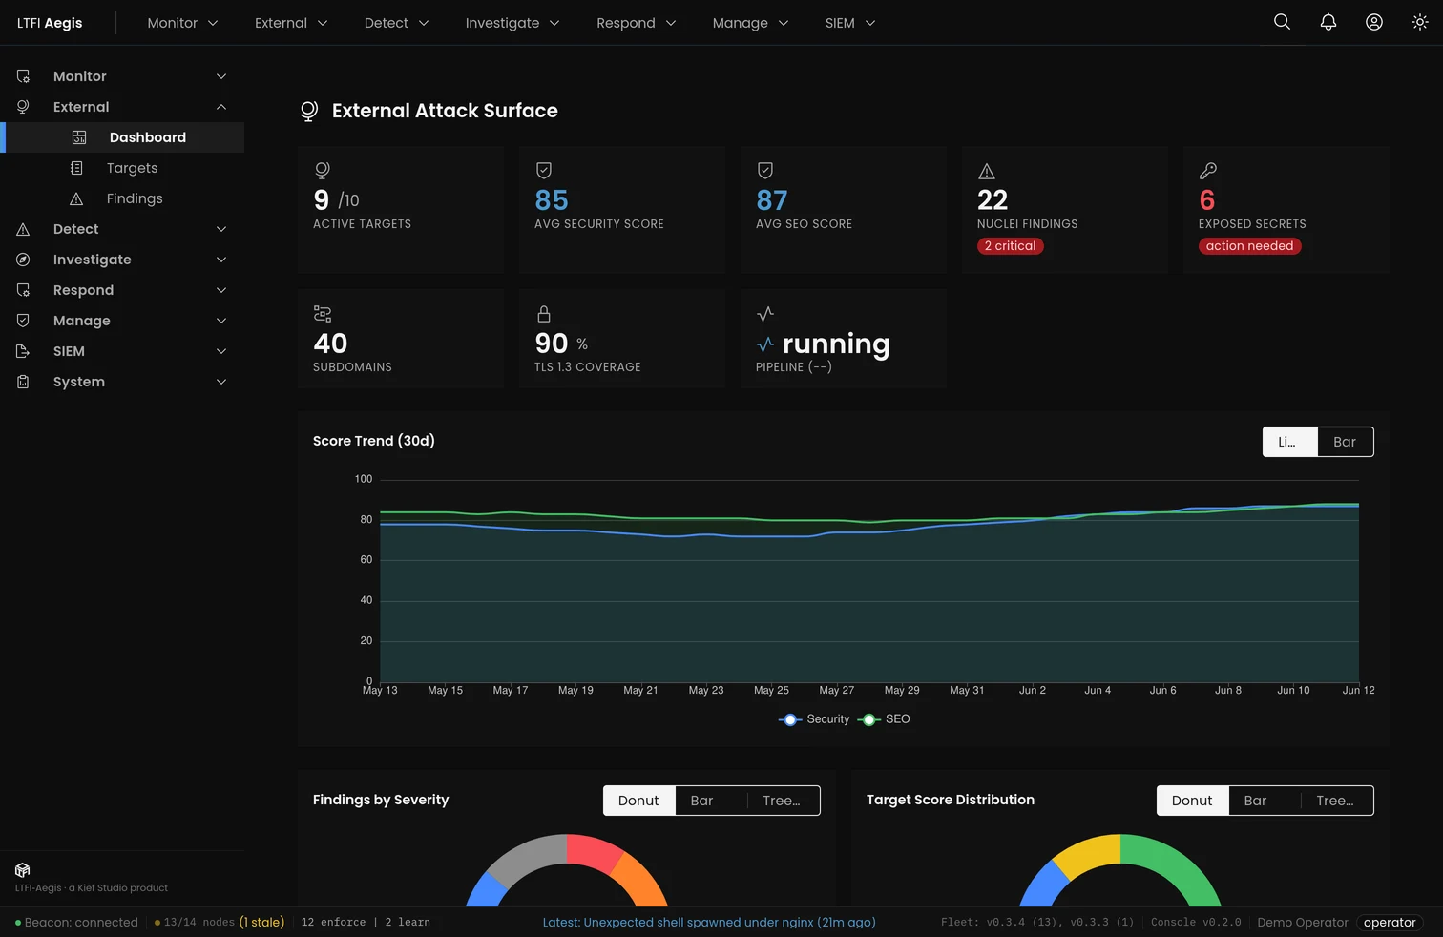This screenshot has height=937, width=1443.
Task: Toggle SEO series in chart legend
Action: point(884,719)
